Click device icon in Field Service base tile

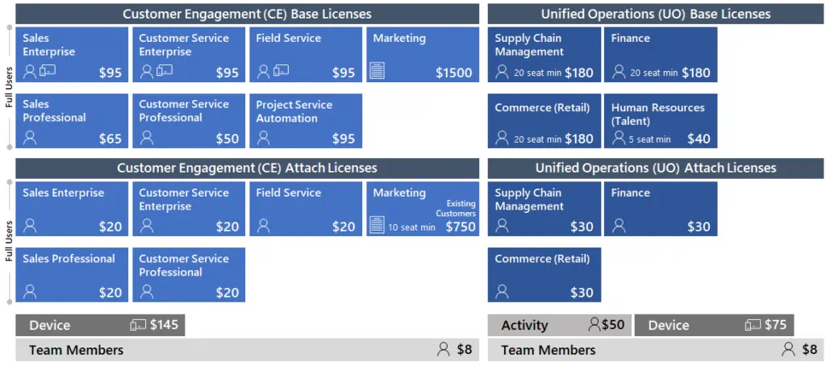(x=281, y=70)
